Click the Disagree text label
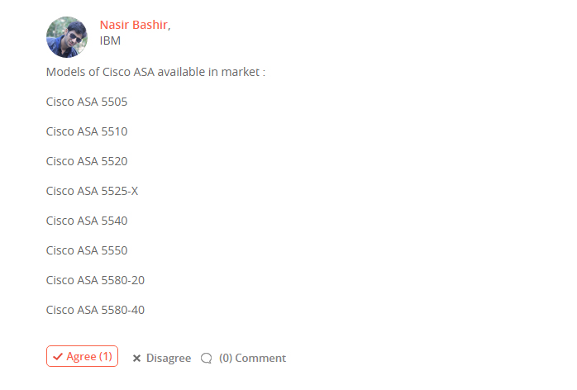Image resolution: width=577 pixels, height=390 pixels. (x=169, y=359)
